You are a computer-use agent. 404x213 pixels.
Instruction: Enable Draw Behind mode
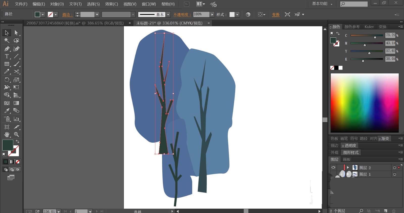12,169
